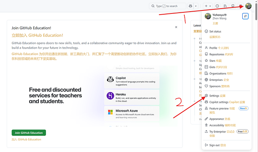Click the Yichenyu19 username text
The height and width of the screenshot is (152, 258).
click(219, 15)
